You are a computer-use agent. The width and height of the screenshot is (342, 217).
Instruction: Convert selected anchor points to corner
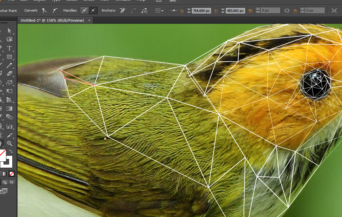click(45, 10)
